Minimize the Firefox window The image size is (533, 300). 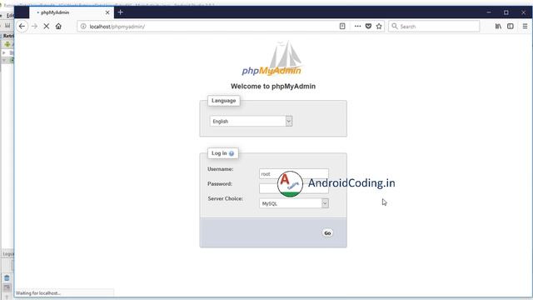point(489,12)
